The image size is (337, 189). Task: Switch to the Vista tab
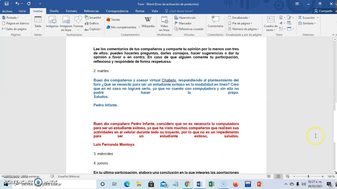tap(155, 11)
